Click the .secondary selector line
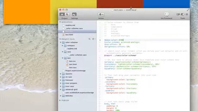Viewport: 198px width, 111px height. coord(110,82)
